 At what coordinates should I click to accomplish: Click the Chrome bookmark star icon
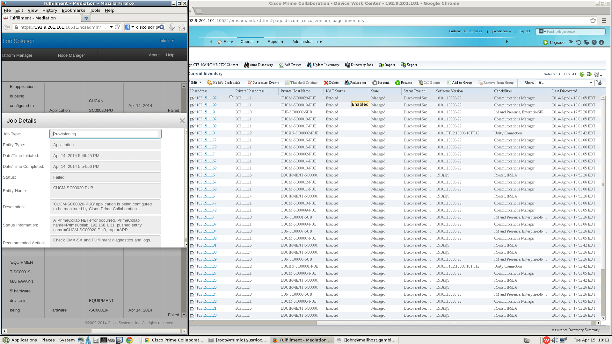point(593,21)
